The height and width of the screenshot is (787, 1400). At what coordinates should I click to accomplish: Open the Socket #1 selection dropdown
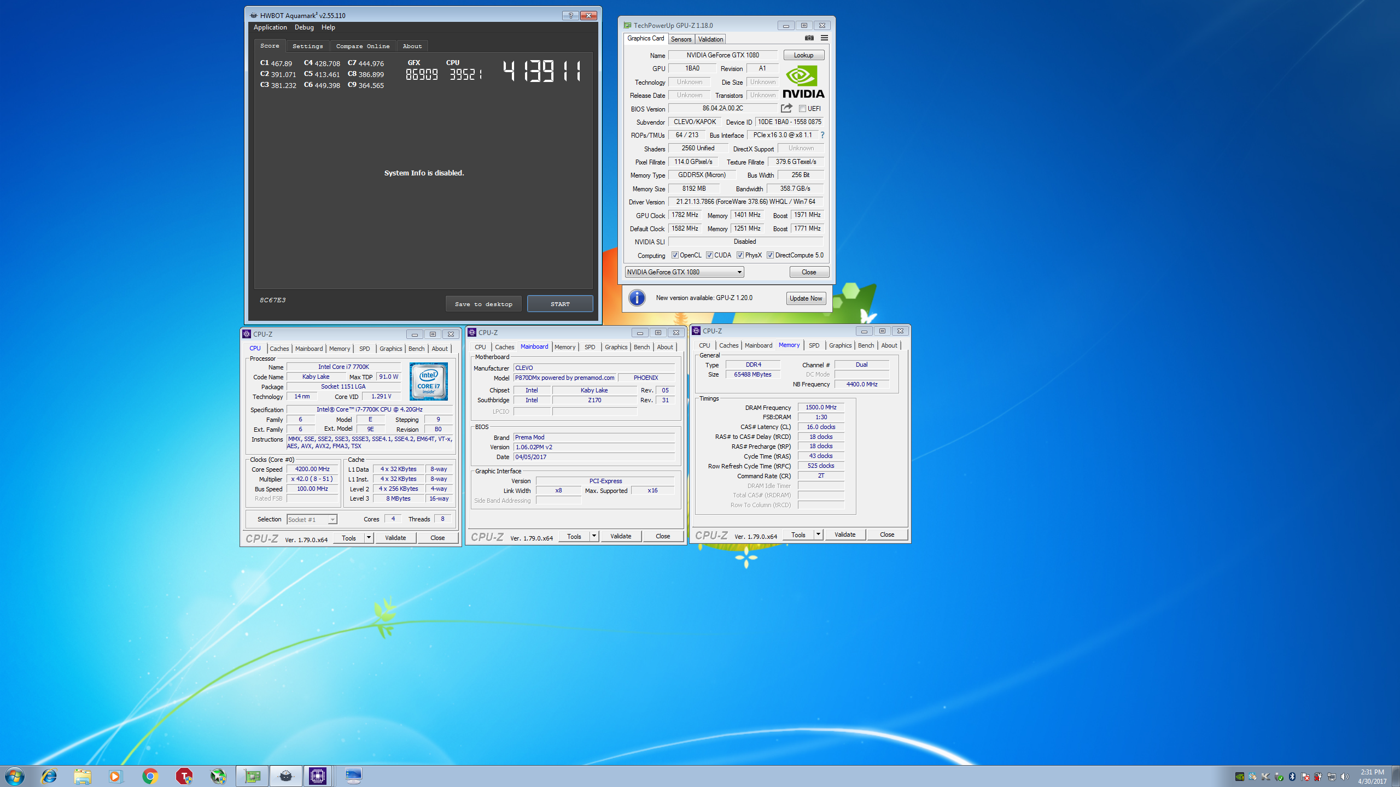coord(312,520)
